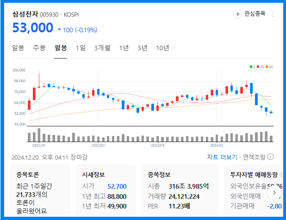This screenshot has width=286, height=220.
Task: Select the 10년 chart range tab
Action: pyautogui.click(x=162, y=48)
